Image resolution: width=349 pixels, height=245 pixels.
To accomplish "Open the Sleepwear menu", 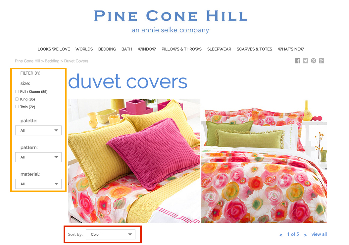I will (x=219, y=49).
